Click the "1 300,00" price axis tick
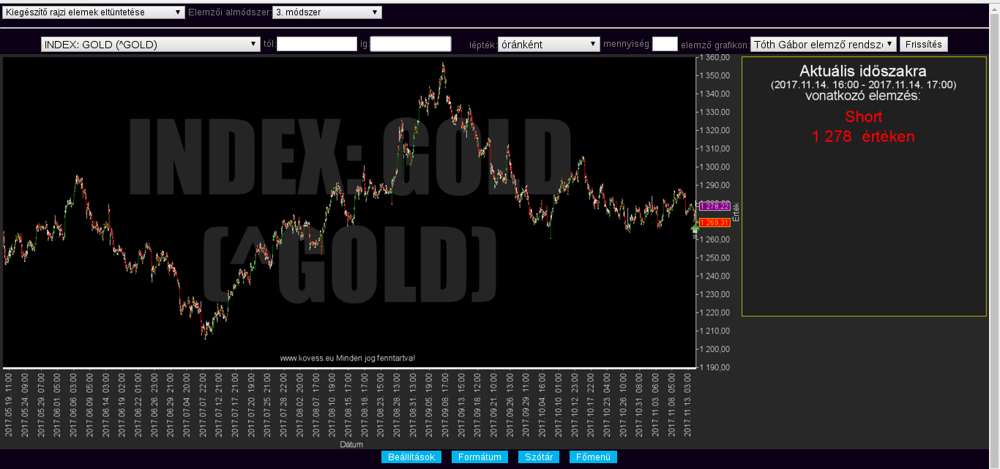The width and height of the screenshot is (1000, 469). tap(714, 167)
